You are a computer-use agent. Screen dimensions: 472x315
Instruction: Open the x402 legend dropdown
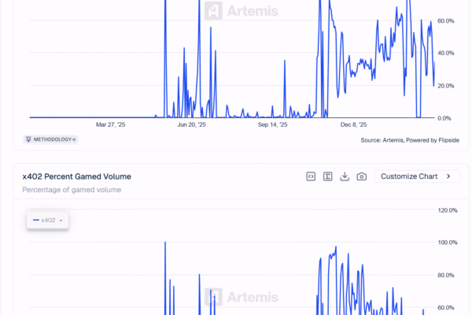pyautogui.click(x=47, y=220)
